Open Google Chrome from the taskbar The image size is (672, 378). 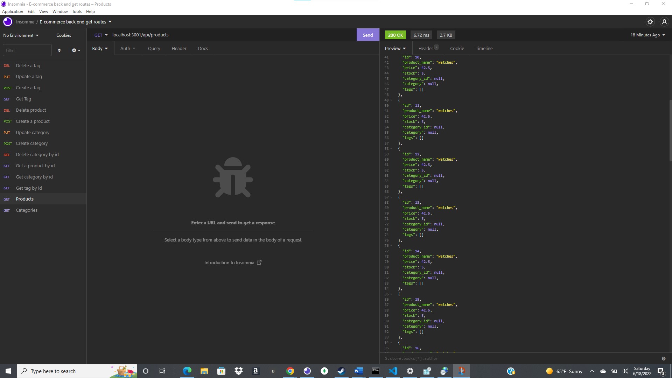pyautogui.click(x=290, y=371)
